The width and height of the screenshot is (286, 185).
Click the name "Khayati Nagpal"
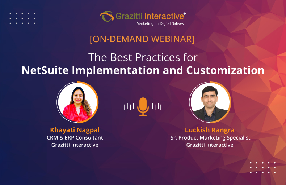click(75, 130)
